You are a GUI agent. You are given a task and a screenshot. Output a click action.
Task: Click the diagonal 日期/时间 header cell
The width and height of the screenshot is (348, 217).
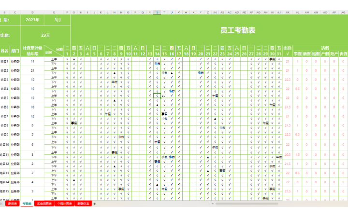click(x=54, y=51)
